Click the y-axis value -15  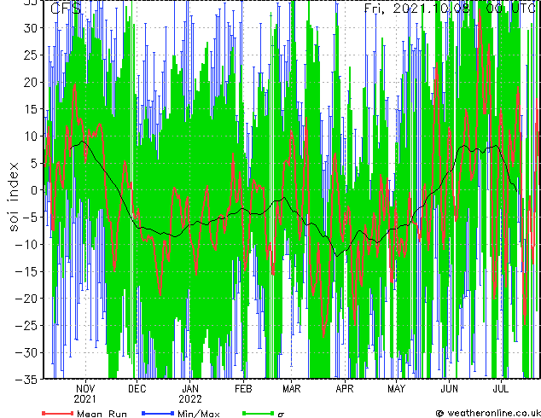(27, 271)
